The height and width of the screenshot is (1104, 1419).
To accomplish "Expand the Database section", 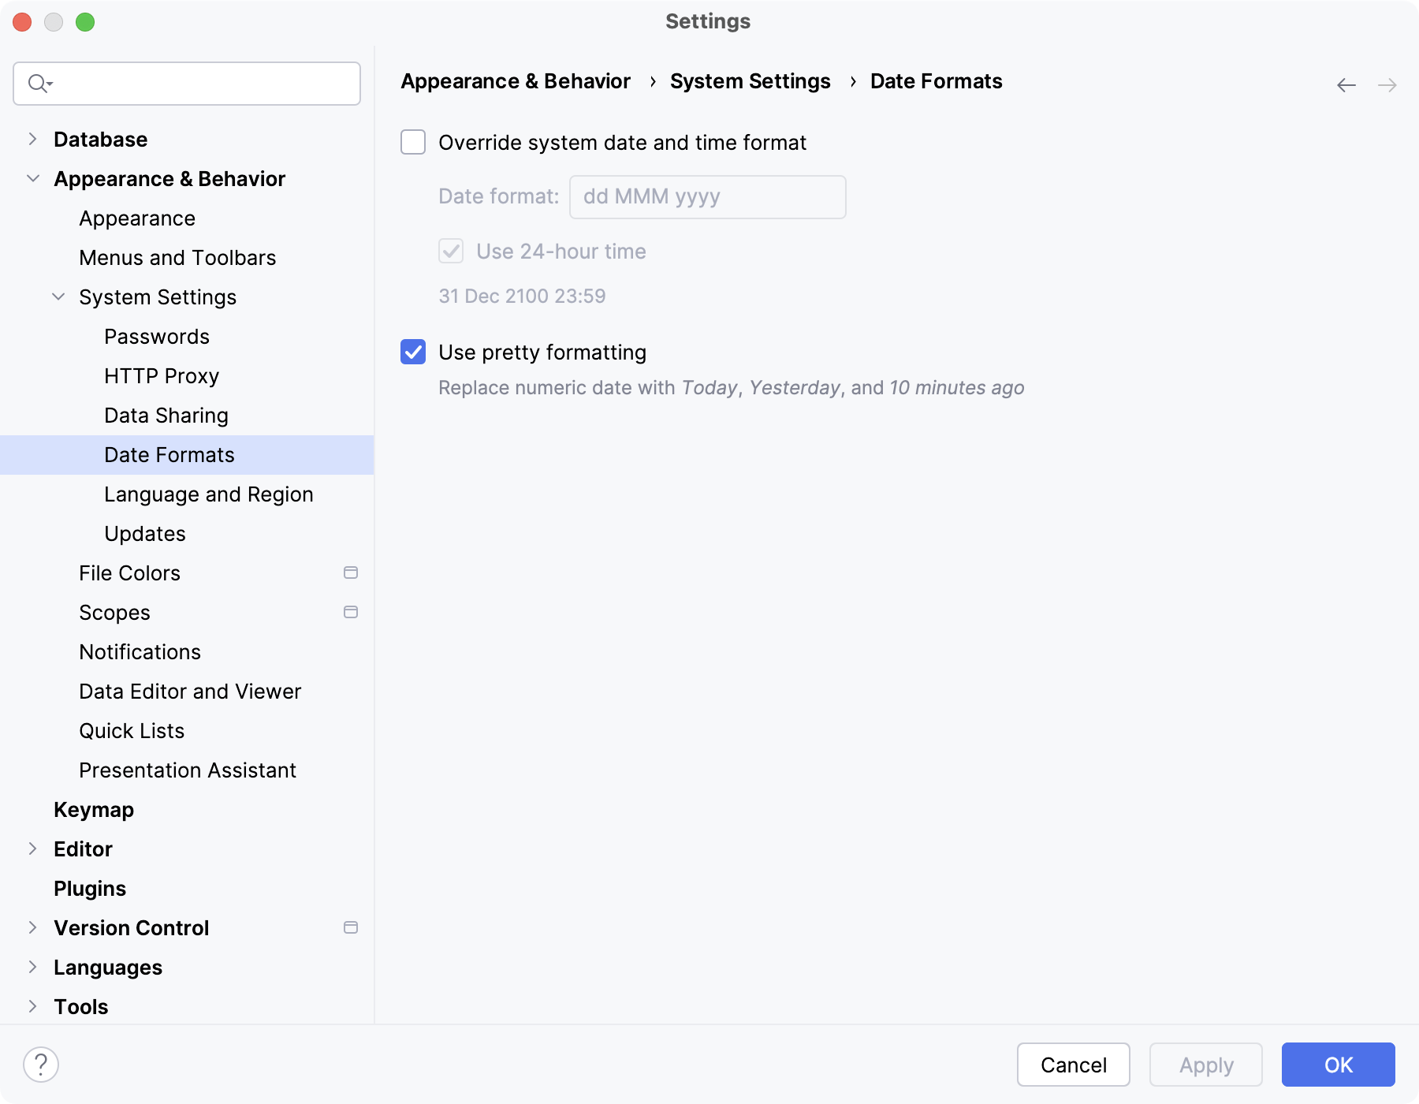I will tap(32, 139).
